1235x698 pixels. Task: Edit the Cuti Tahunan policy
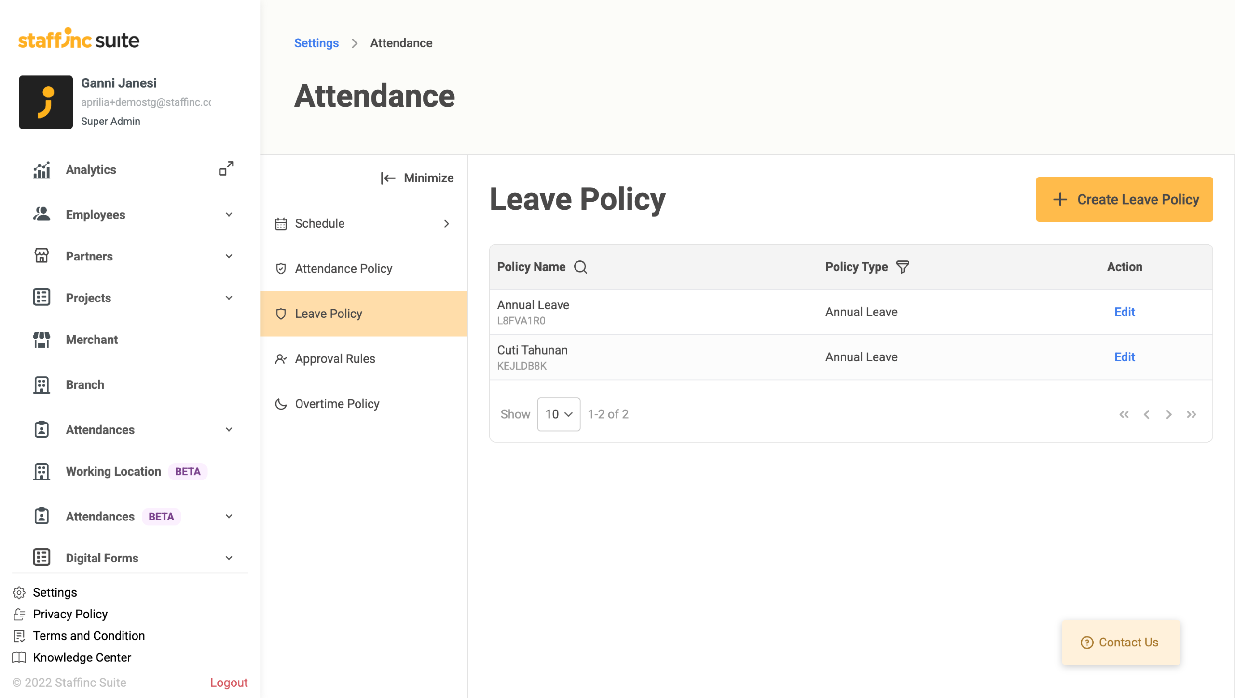point(1124,357)
